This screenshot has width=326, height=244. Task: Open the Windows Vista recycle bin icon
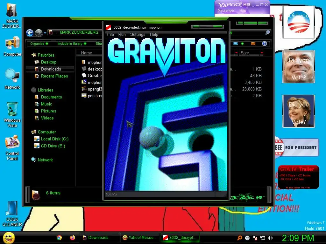[x=12, y=114]
